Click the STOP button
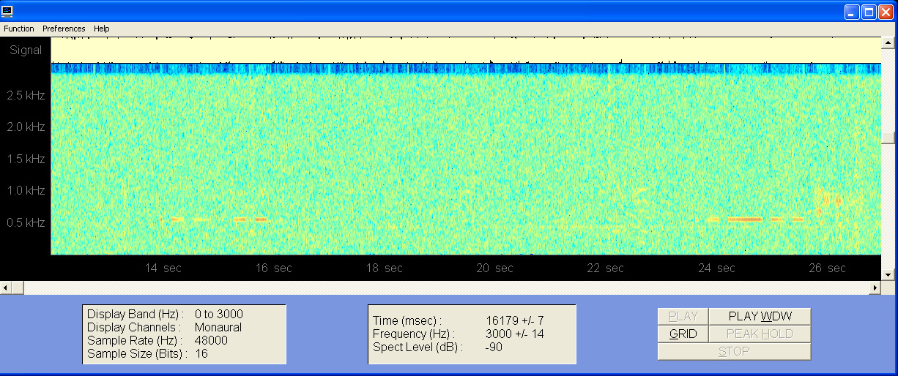The height and width of the screenshot is (376, 898). coord(735,351)
